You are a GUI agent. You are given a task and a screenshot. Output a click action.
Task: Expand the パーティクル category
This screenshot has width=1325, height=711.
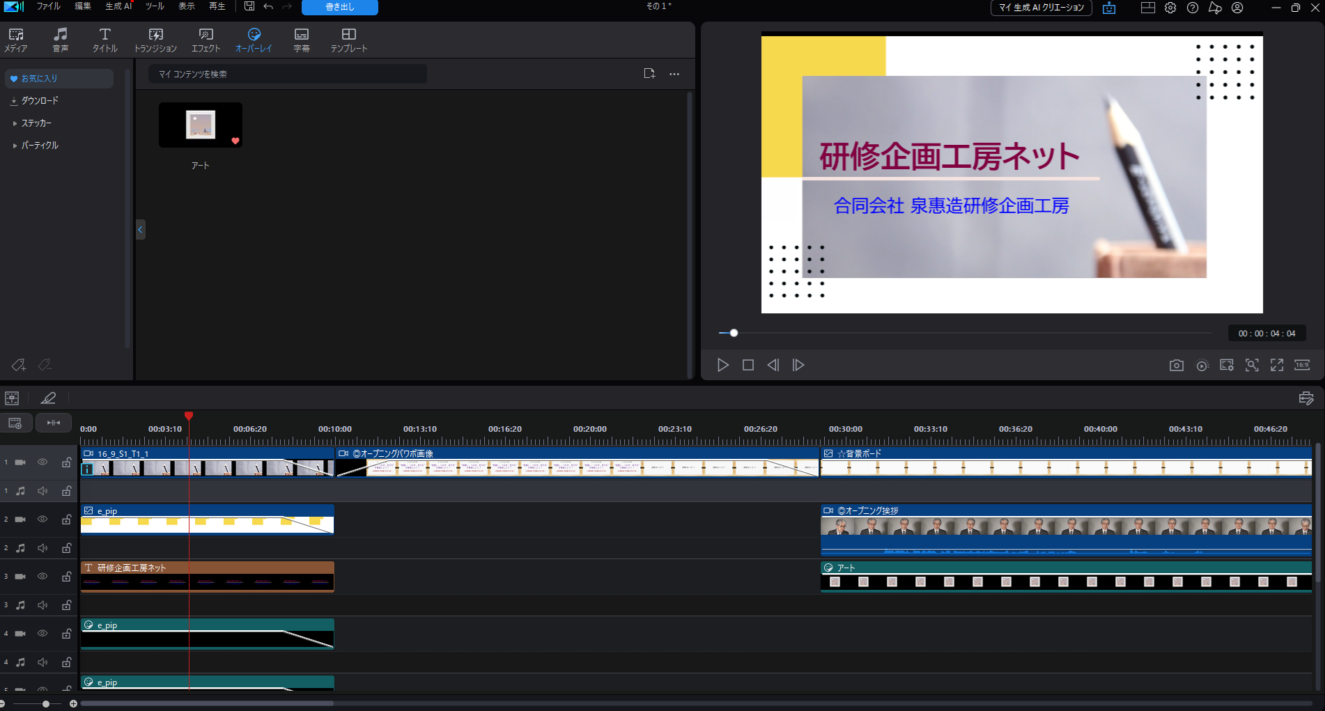click(x=40, y=146)
